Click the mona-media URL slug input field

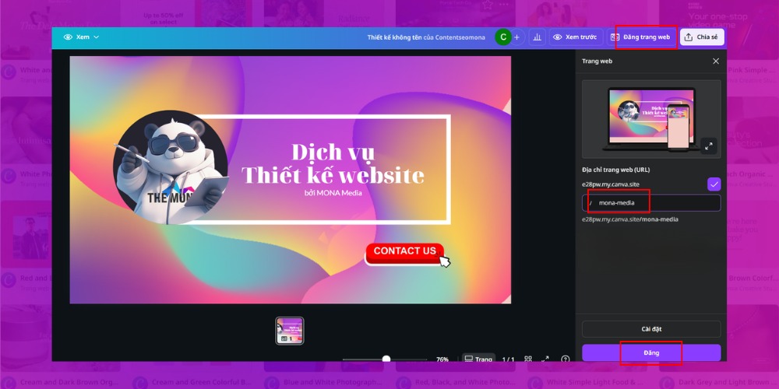point(651,203)
